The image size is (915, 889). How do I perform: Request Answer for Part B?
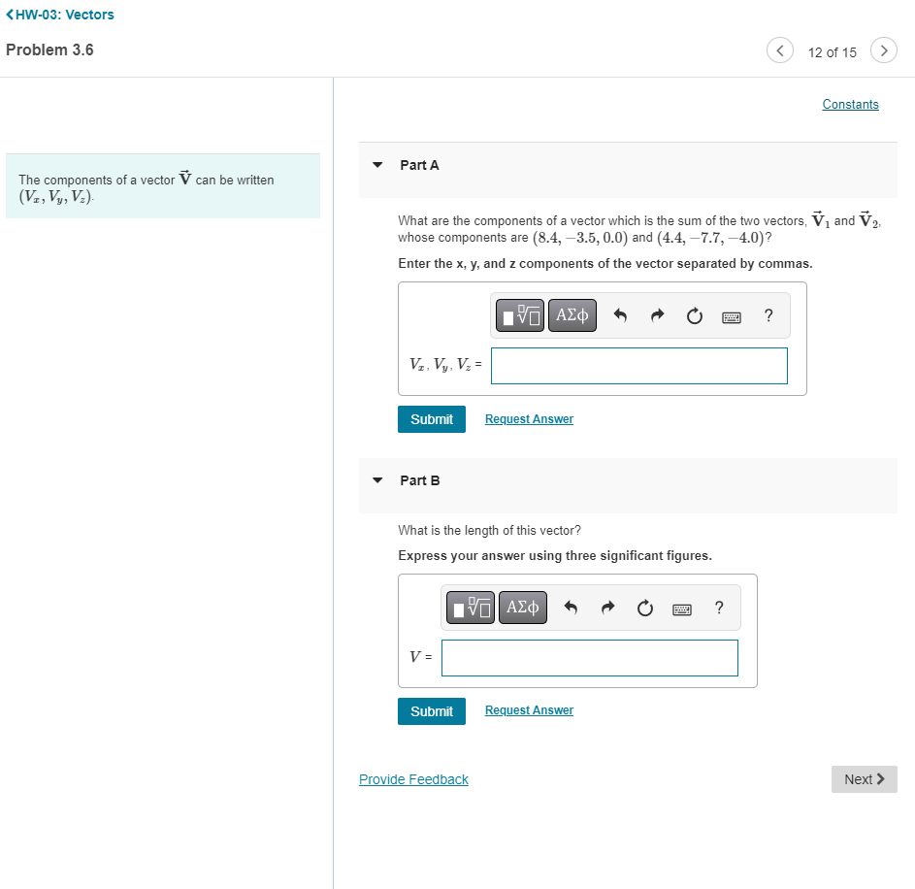click(529, 710)
